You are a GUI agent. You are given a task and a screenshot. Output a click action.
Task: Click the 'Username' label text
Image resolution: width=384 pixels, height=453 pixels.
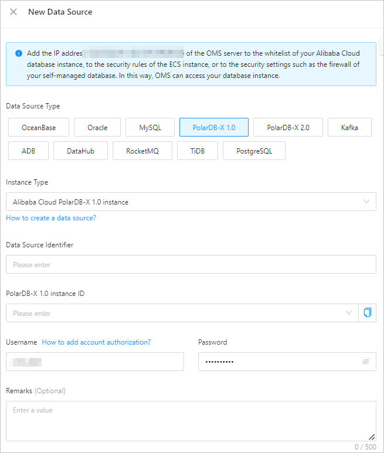point(21,342)
